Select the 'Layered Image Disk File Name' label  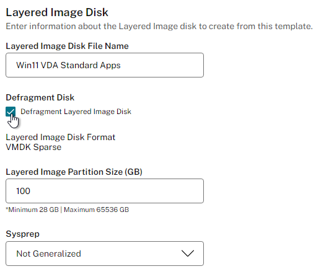[67, 46]
